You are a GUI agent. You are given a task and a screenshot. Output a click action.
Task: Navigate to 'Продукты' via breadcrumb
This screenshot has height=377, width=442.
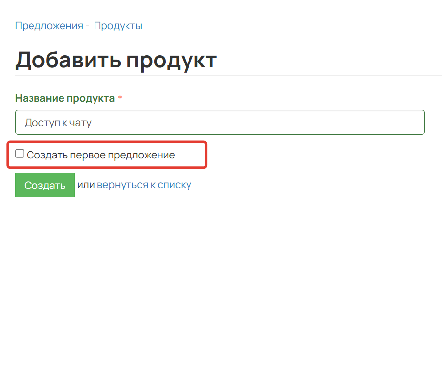118,25
